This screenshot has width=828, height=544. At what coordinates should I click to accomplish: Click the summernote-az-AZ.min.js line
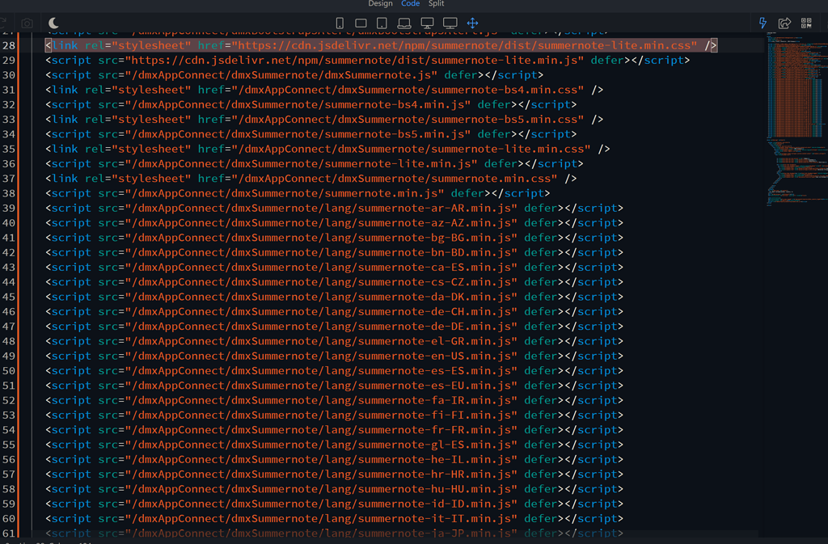pos(334,222)
